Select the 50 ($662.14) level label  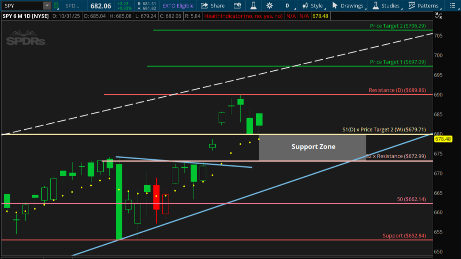pos(411,199)
